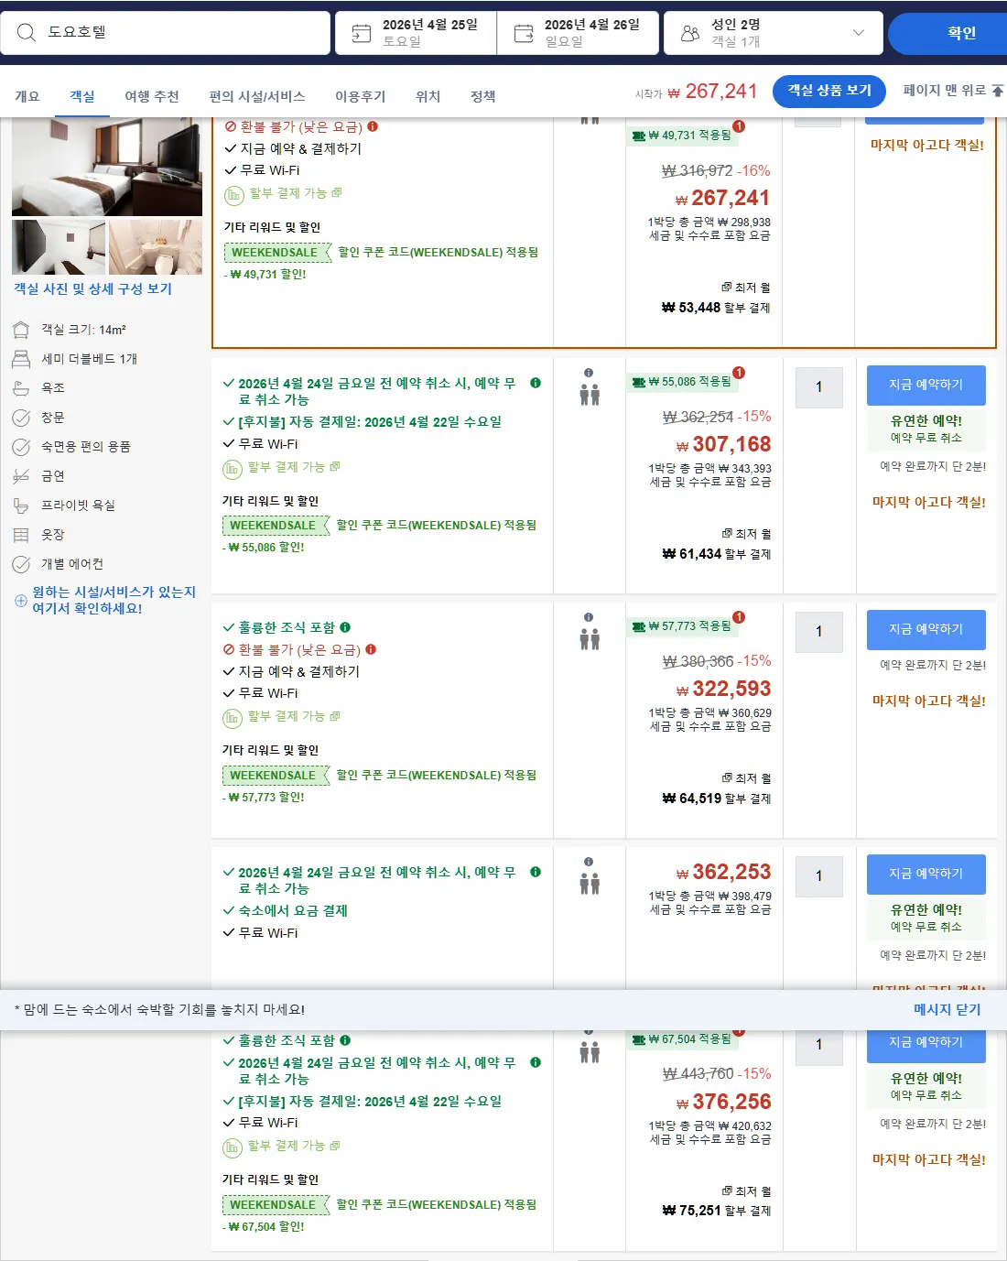Click 지금 예약하기 for the ₩362,253 offer

coord(926,874)
